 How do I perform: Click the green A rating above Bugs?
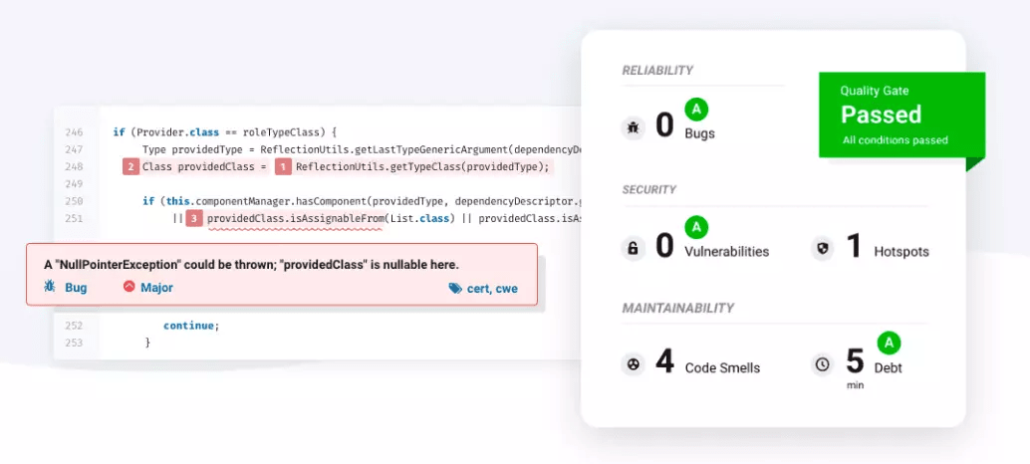(696, 109)
